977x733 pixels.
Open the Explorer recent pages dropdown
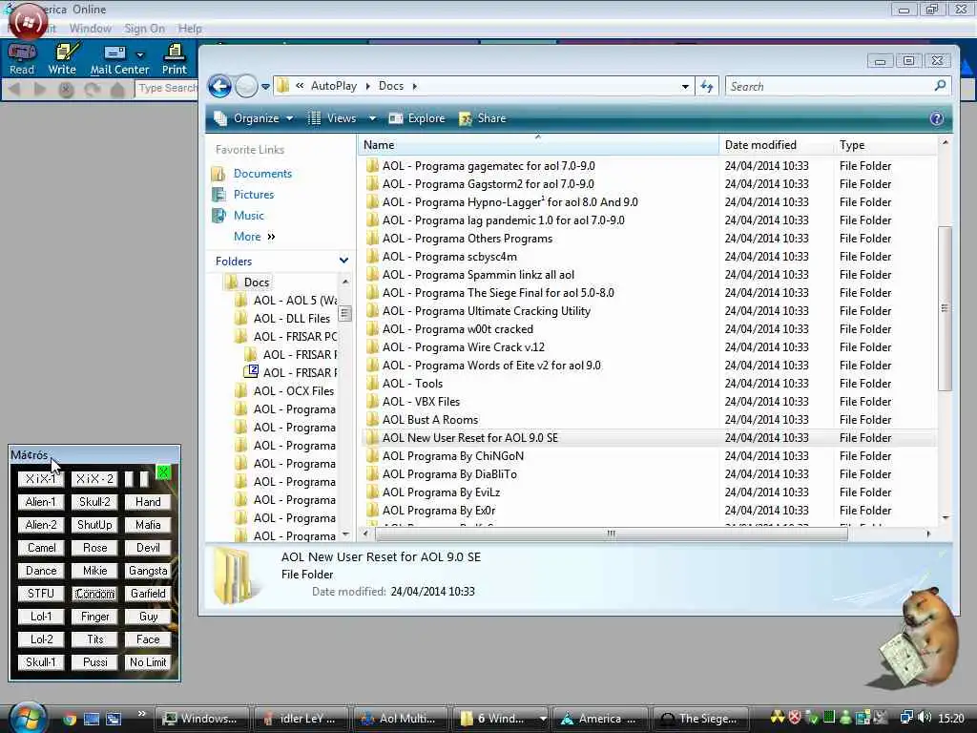(265, 87)
